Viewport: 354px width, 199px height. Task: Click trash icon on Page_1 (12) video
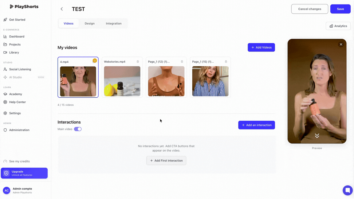point(182,62)
